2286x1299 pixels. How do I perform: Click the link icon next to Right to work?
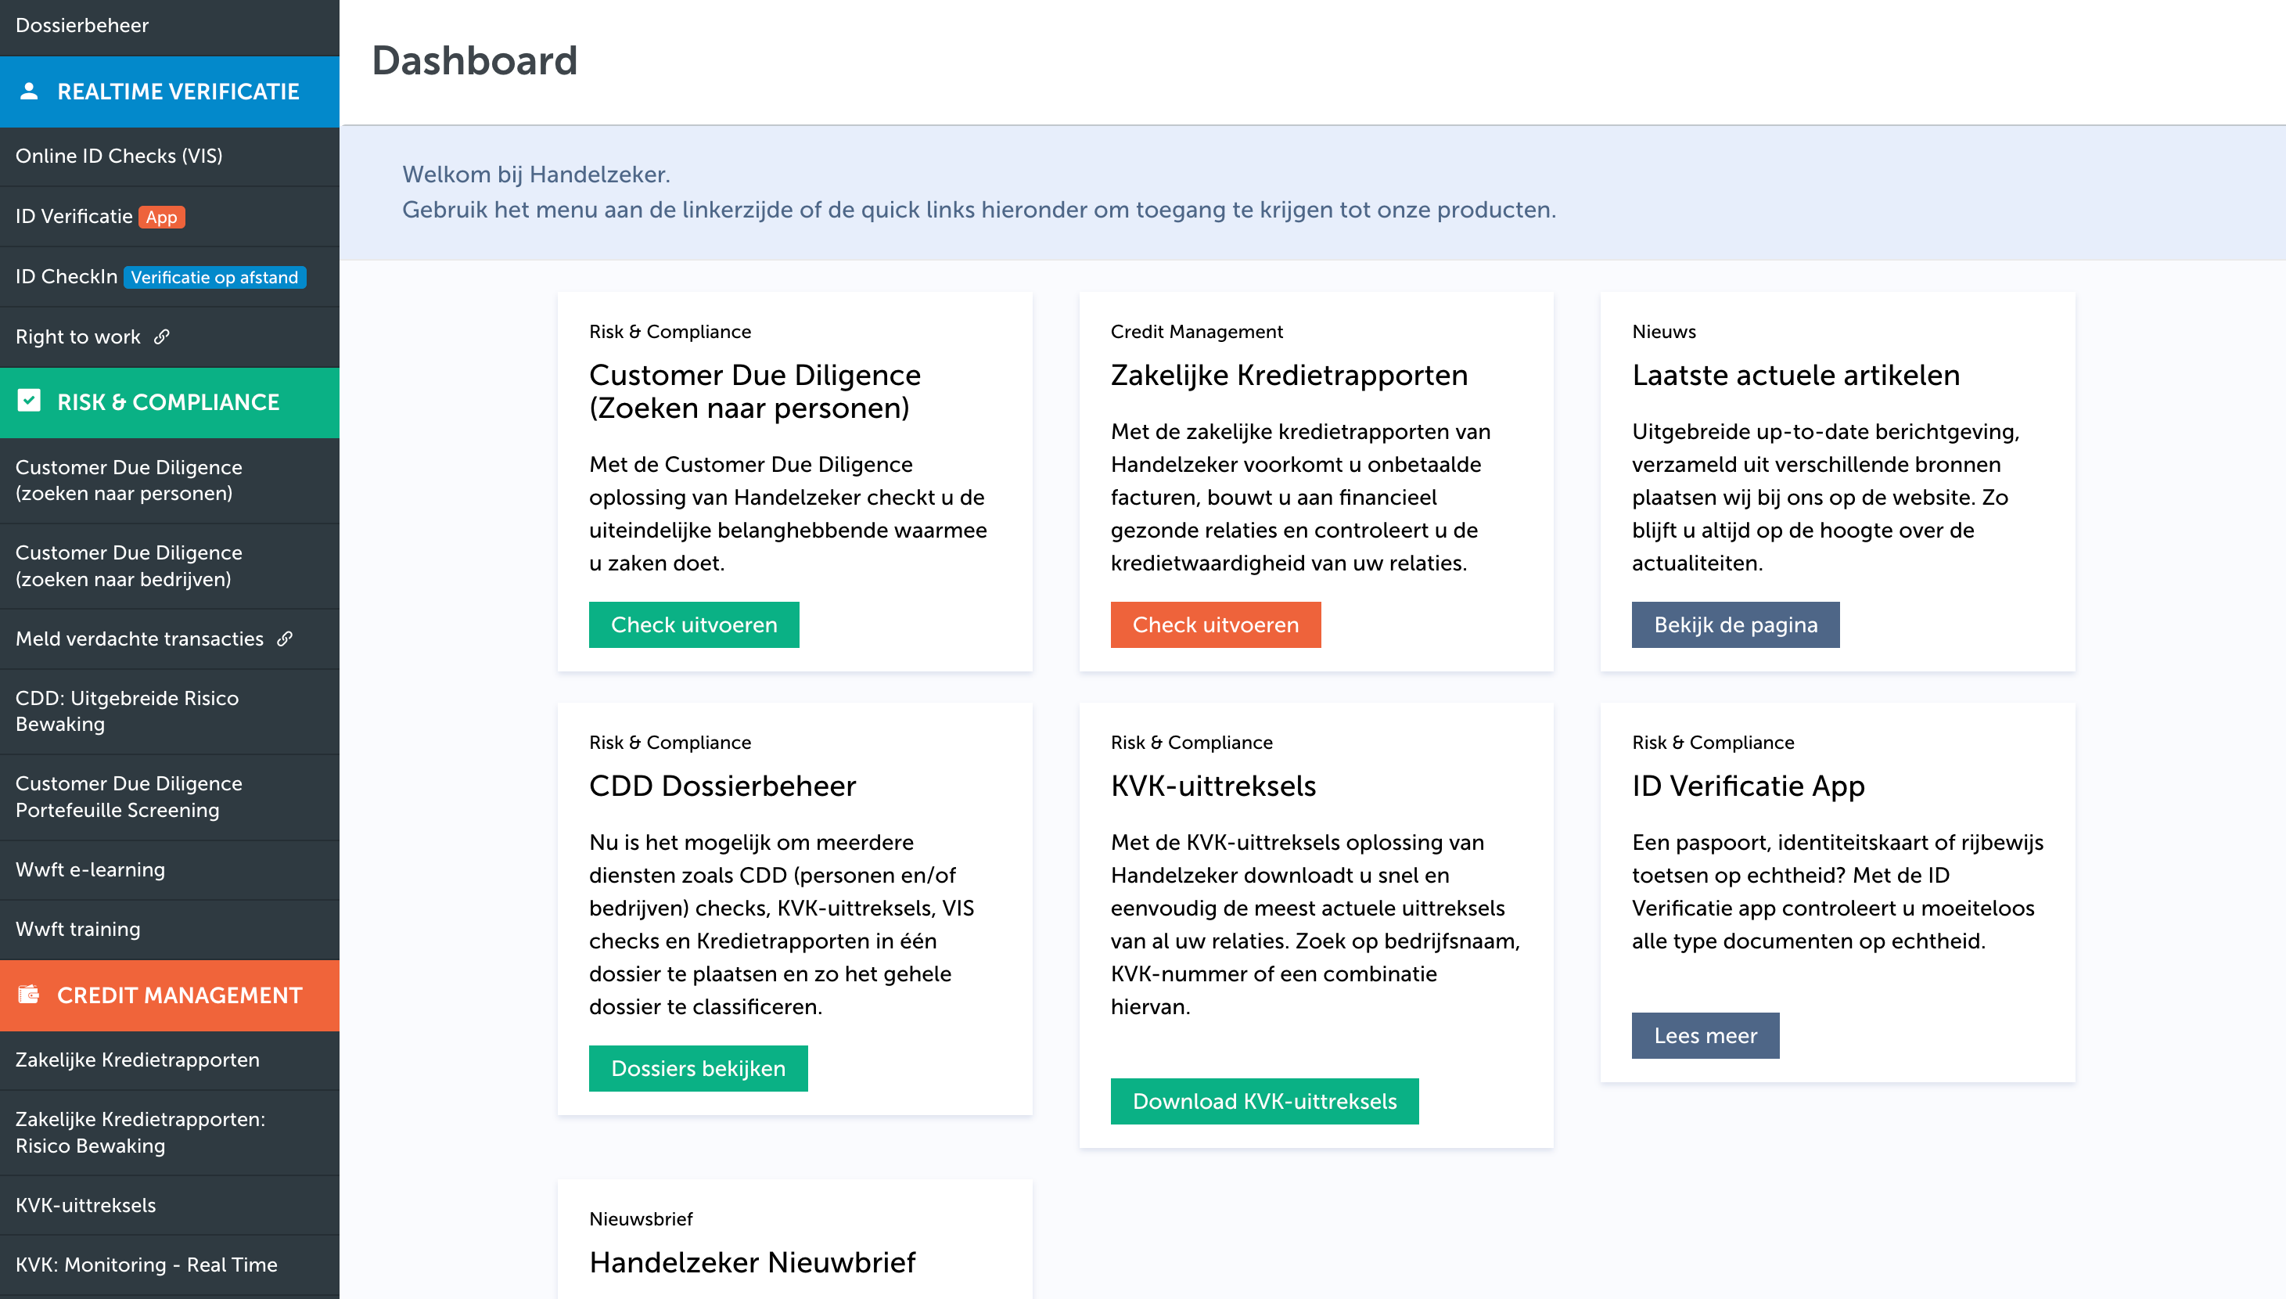(x=161, y=336)
